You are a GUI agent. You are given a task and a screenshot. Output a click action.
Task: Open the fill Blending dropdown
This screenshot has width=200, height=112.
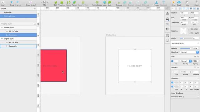coord(186,61)
